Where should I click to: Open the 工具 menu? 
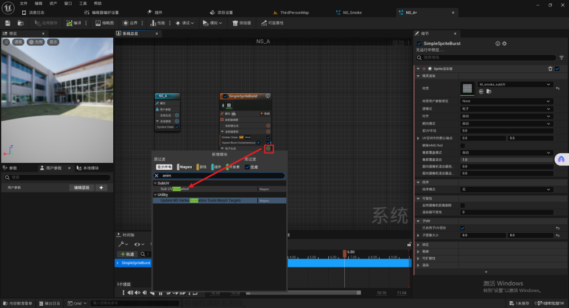pos(83,3)
